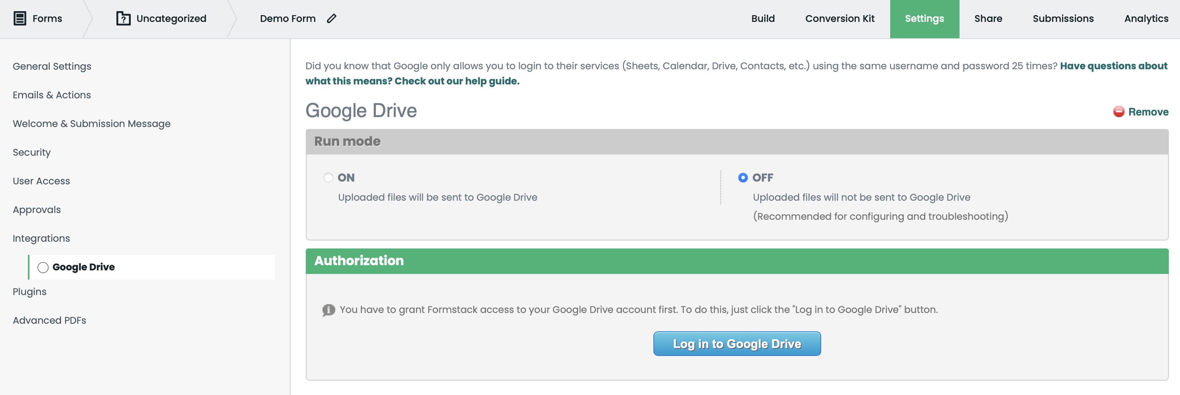
Task: Click the Forms list icon in breadcrumb
Action: point(20,18)
